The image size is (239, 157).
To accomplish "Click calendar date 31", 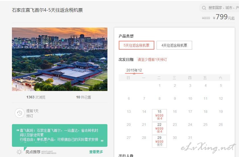I will click(190, 138).
